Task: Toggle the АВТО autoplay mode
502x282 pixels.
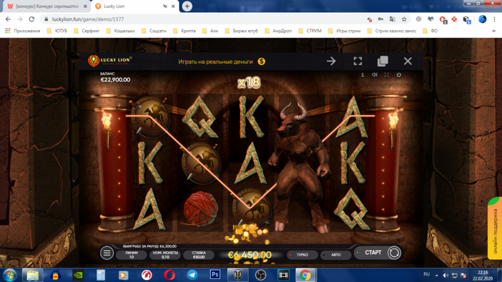Action: tap(335, 254)
